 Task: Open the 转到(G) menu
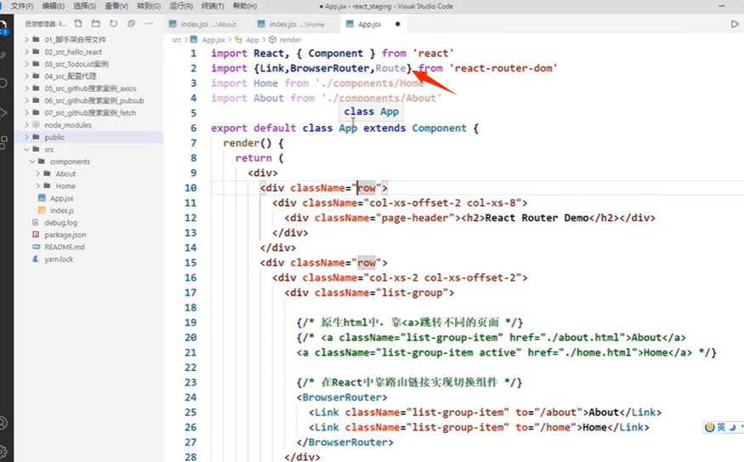149,6
